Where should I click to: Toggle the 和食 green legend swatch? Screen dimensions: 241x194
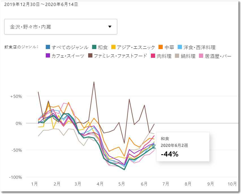[x=94, y=47]
